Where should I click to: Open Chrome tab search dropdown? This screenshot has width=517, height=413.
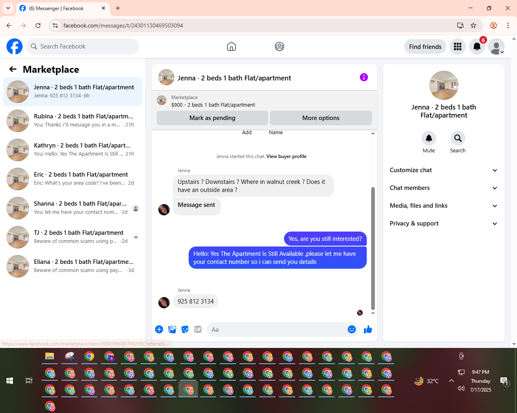(8, 8)
